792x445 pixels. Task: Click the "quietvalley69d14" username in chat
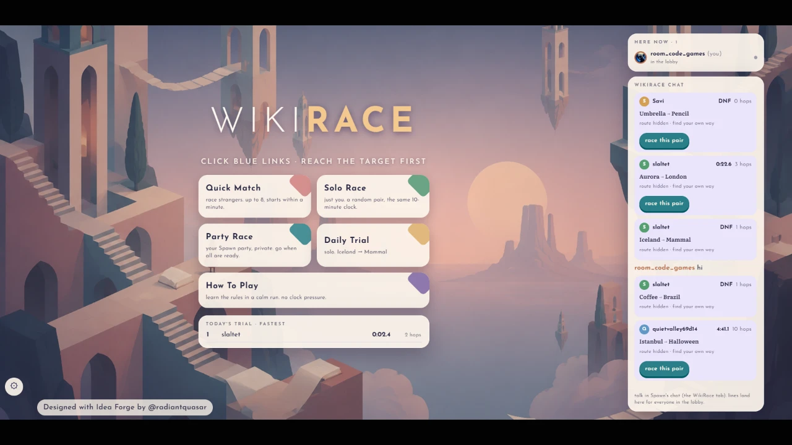coord(674,329)
